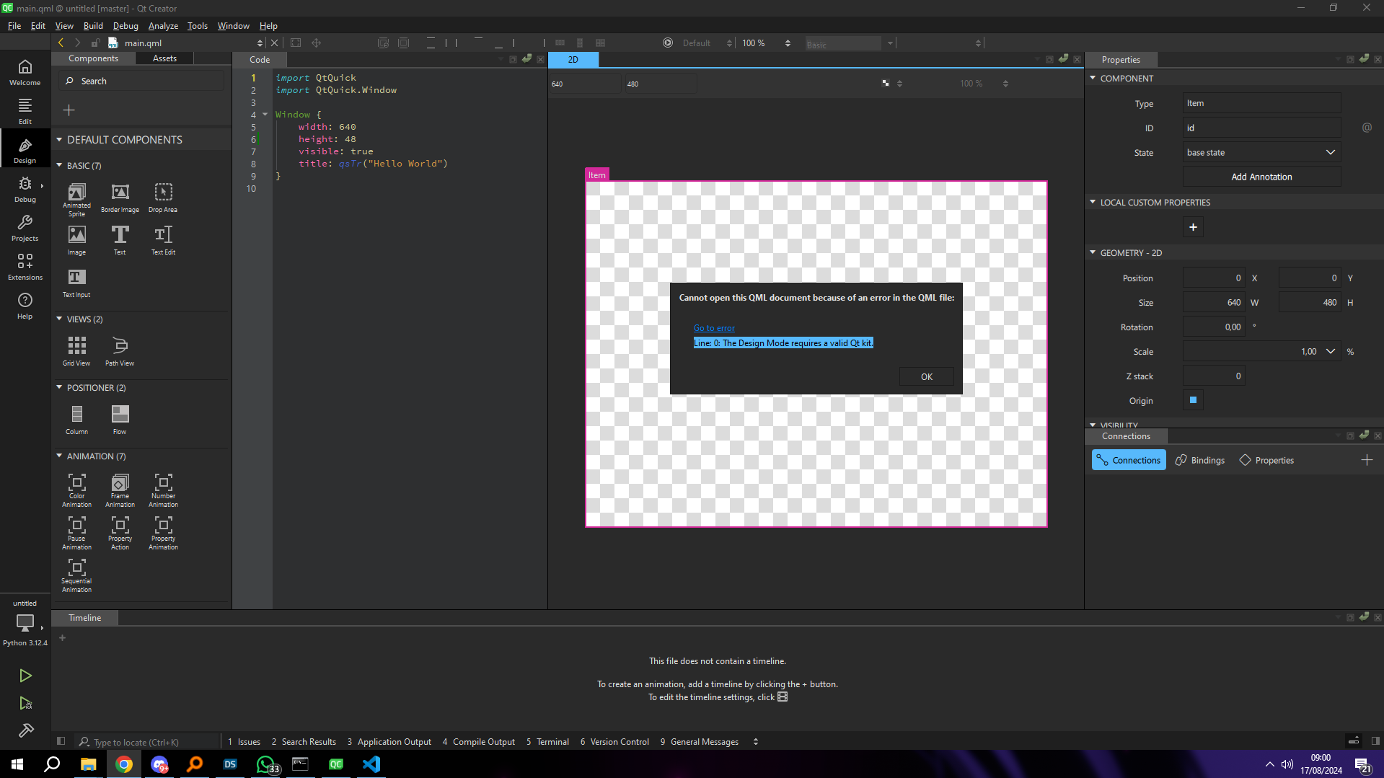Switch to Edit mode in the sidebar
The width and height of the screenshot is (1384, 778).
tap(25, 111)
